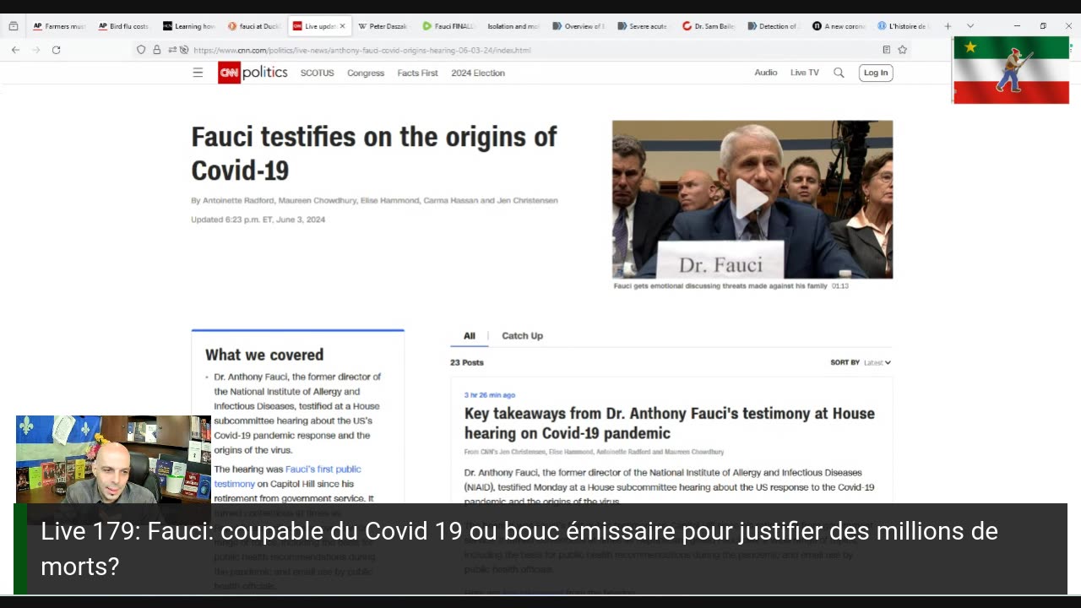Switch to the Dr. Sam Bailey tab

709,26
